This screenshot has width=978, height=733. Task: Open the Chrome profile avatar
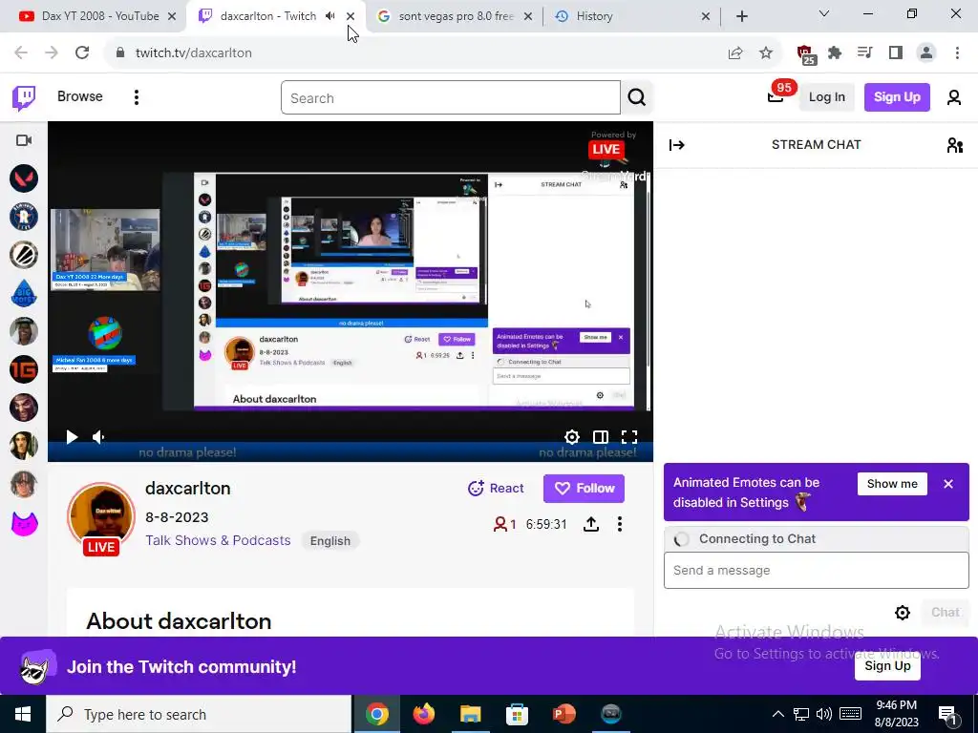pos(926,53)
